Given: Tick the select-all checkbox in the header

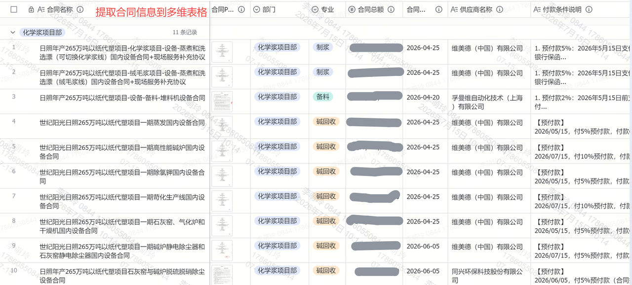Looking at the screenshot, I should point(14,9).
